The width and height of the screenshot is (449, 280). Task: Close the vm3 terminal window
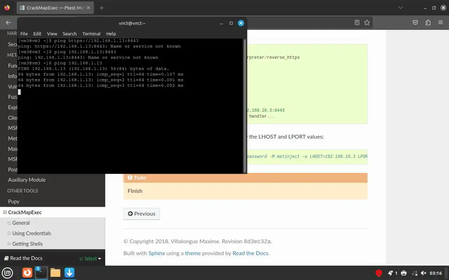[x=241, y=23]
